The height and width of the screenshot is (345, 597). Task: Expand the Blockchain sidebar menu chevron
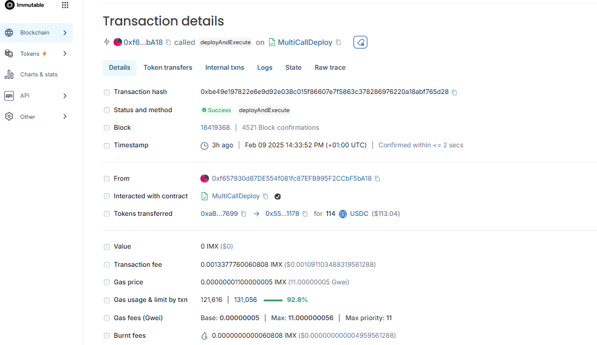pos(65,33)
